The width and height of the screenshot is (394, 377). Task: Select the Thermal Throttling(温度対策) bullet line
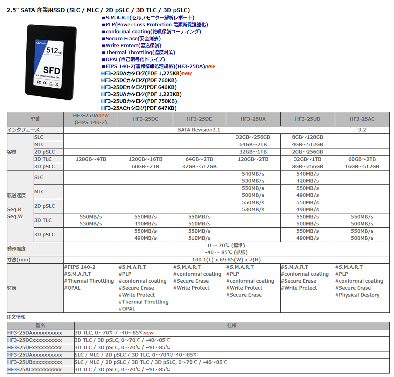point(138,53)
